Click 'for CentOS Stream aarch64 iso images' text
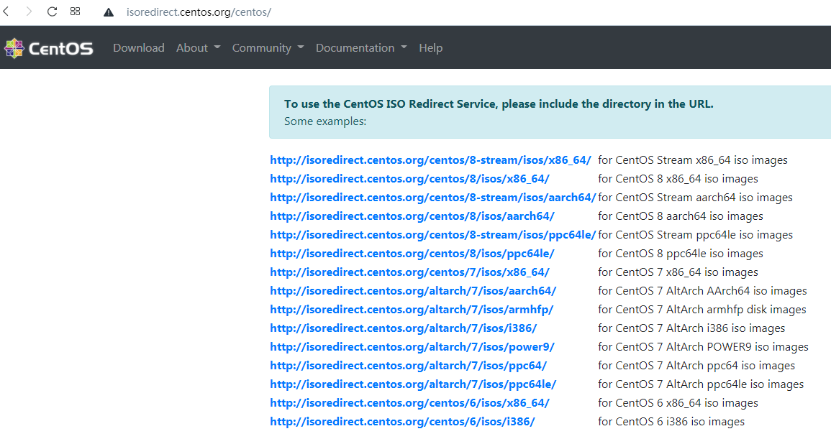Image resolution: width=831 pixels, height=439 pixels. click(695, 198)
